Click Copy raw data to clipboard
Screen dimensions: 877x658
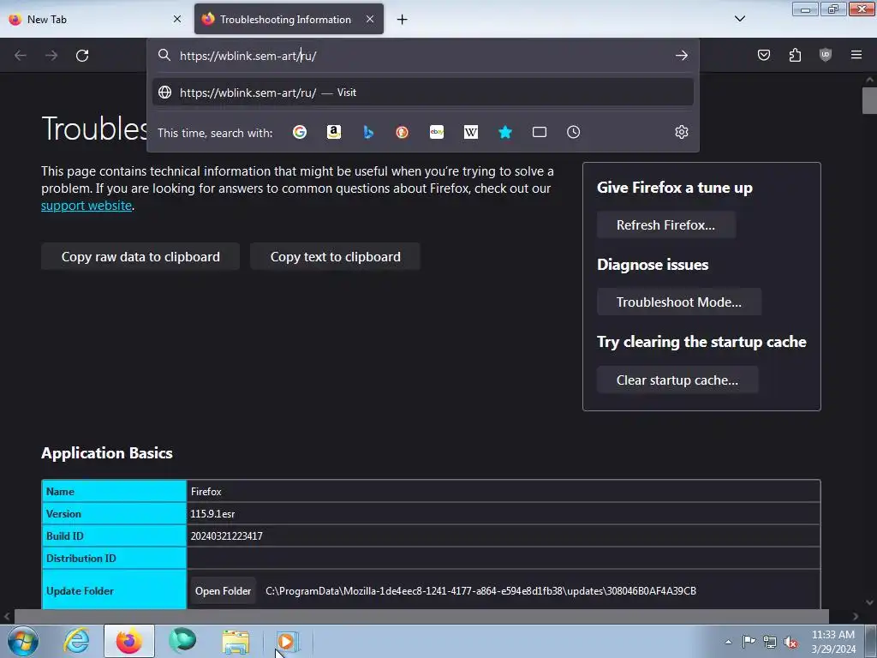pos(140,257)
